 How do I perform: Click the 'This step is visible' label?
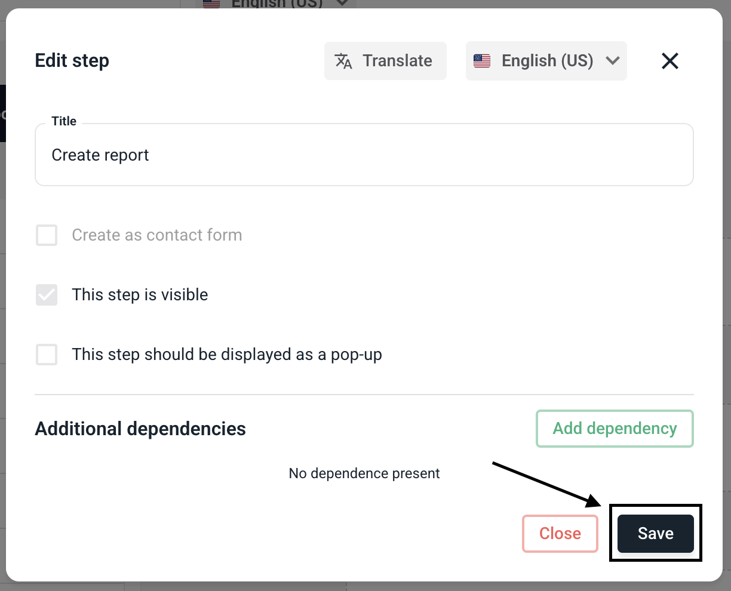point(140,295)
